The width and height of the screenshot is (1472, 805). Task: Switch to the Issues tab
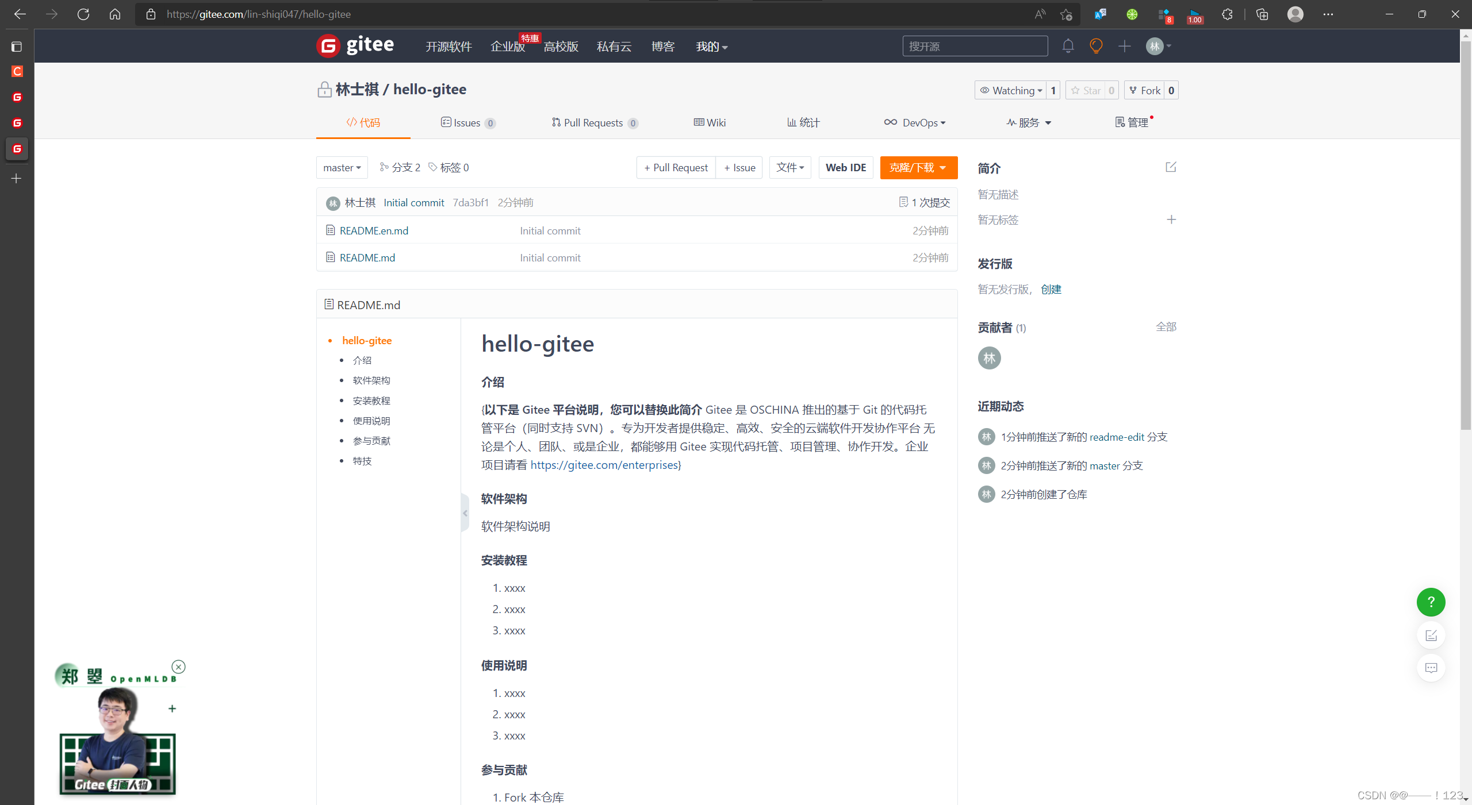pos(467,122)
